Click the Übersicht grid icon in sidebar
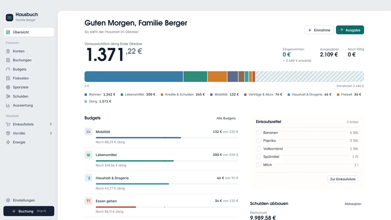The width and height of the screenshot is (391, 220). (8, 32)
